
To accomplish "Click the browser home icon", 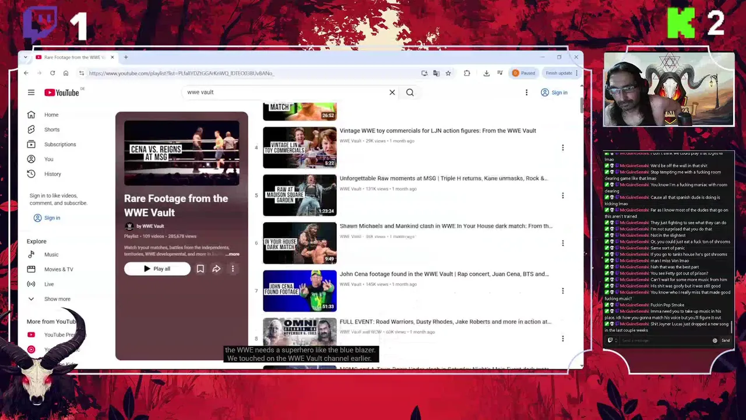I will [66, 73].
